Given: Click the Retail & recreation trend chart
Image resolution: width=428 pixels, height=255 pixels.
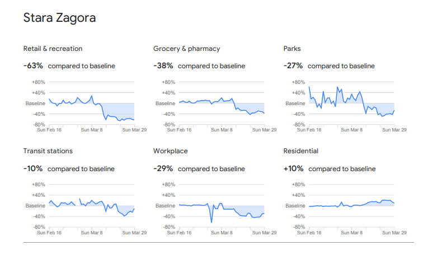Looking at the screenshot, I should pos(92,103).
